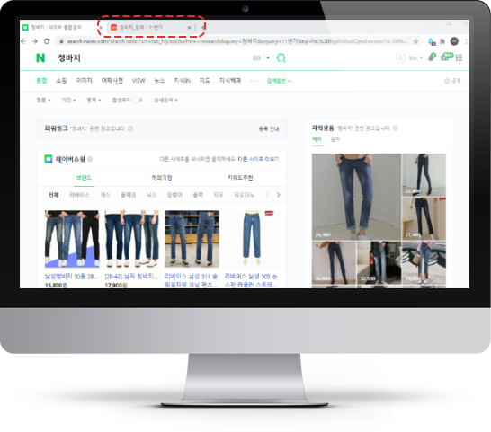Click the green Naver N logo
The width and height of the screenshot is (491, 432).
tap(40, 57)
